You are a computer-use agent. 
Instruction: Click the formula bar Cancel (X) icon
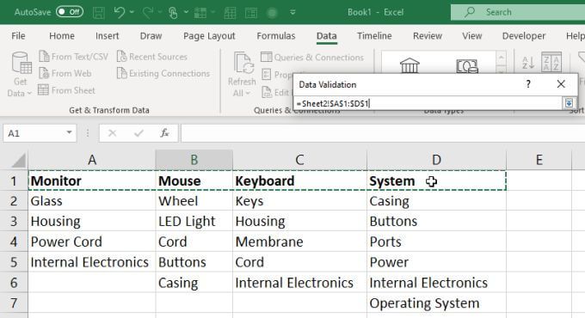point(113,133)
